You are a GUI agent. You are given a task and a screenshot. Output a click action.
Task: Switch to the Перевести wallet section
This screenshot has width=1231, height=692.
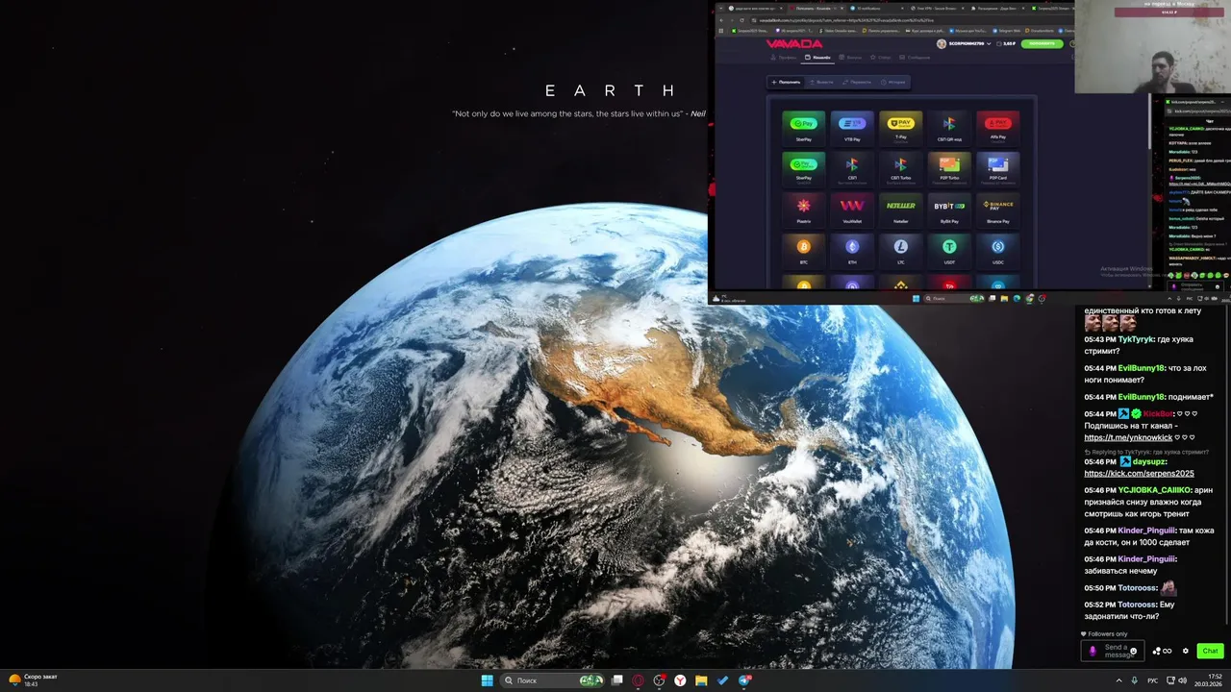[858, 82]
